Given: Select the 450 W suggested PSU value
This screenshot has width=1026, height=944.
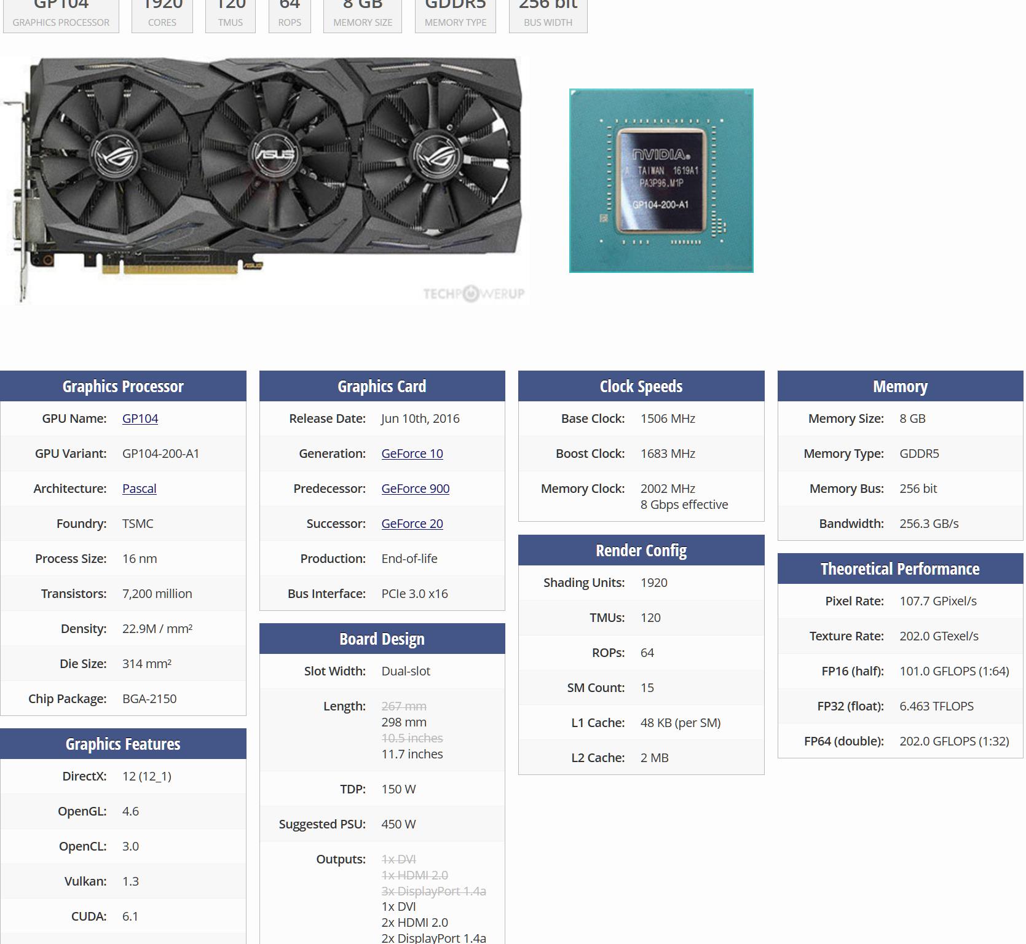Looking at the screenshot, I should pyautogui.click(x=398, y=824).
